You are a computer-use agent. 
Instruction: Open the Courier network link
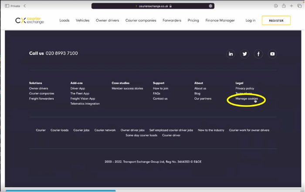pos(105,130)
